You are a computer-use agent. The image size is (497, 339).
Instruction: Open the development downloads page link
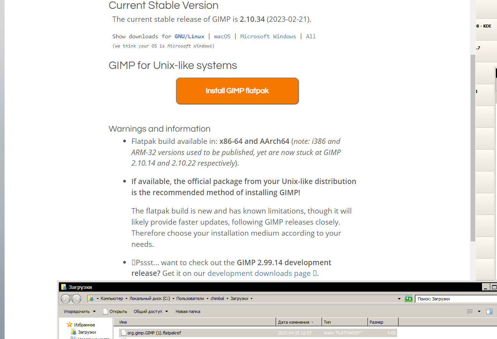[259, 273]
